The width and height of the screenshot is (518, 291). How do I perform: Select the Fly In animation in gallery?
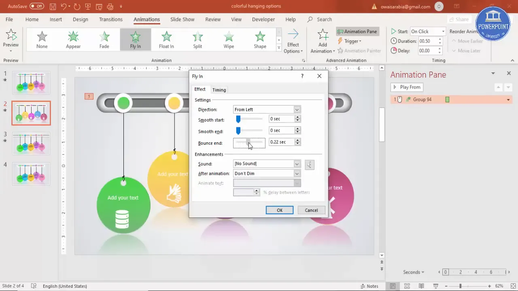pos(136,40)
